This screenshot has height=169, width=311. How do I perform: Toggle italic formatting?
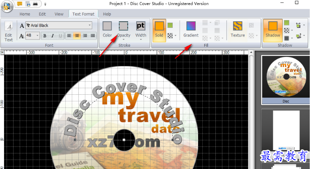[53, 36]
